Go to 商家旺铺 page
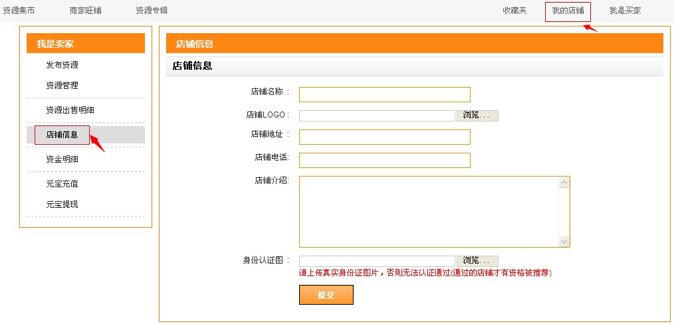The height and width of the screenshot is (324, 674). [86, 11]
